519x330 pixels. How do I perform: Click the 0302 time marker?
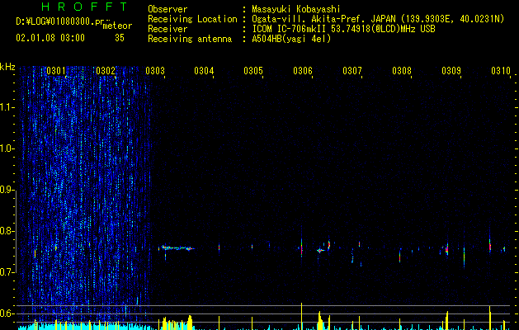tap(106, 71)
